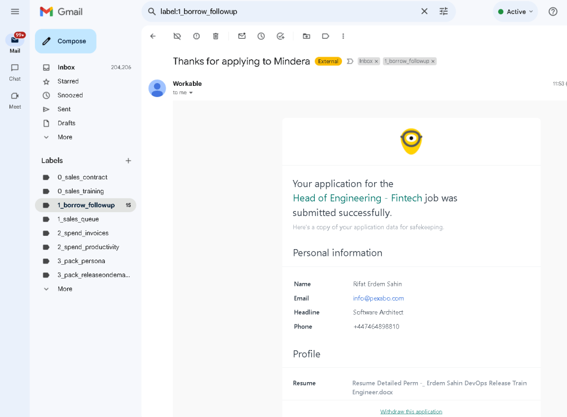This screenshot has width=567, height=417.
Task: Open the Meet section
Action: point(15,100)
